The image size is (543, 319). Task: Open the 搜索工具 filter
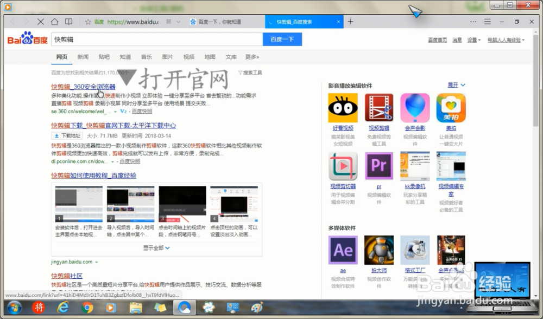[250, 73]
